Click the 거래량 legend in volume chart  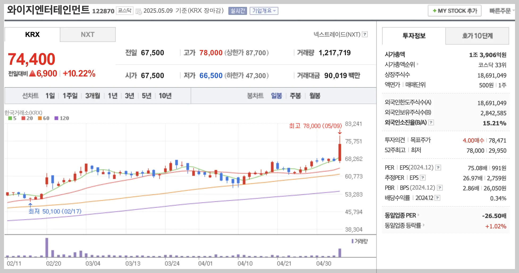click(359, 241)
